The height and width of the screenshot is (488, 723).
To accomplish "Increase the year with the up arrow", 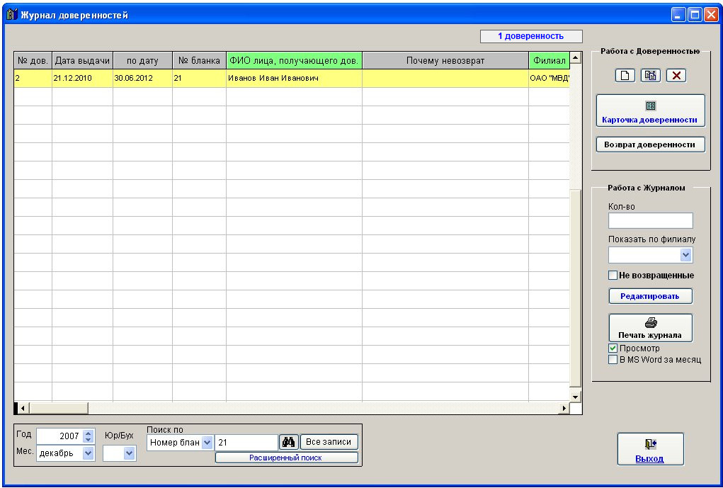I will (x=89, y=433).
